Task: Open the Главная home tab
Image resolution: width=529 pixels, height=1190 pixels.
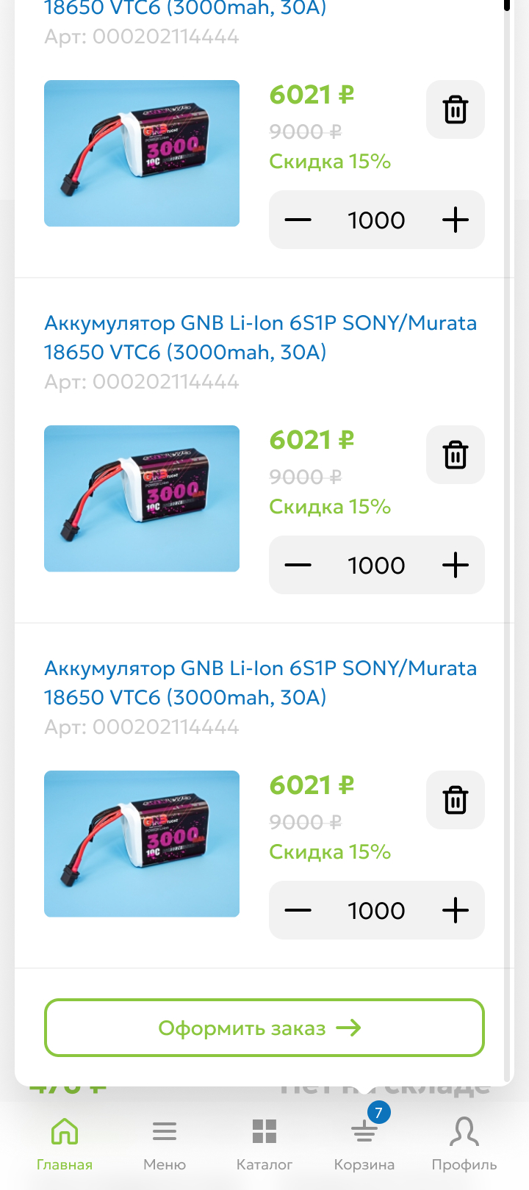Action: 65,1143
